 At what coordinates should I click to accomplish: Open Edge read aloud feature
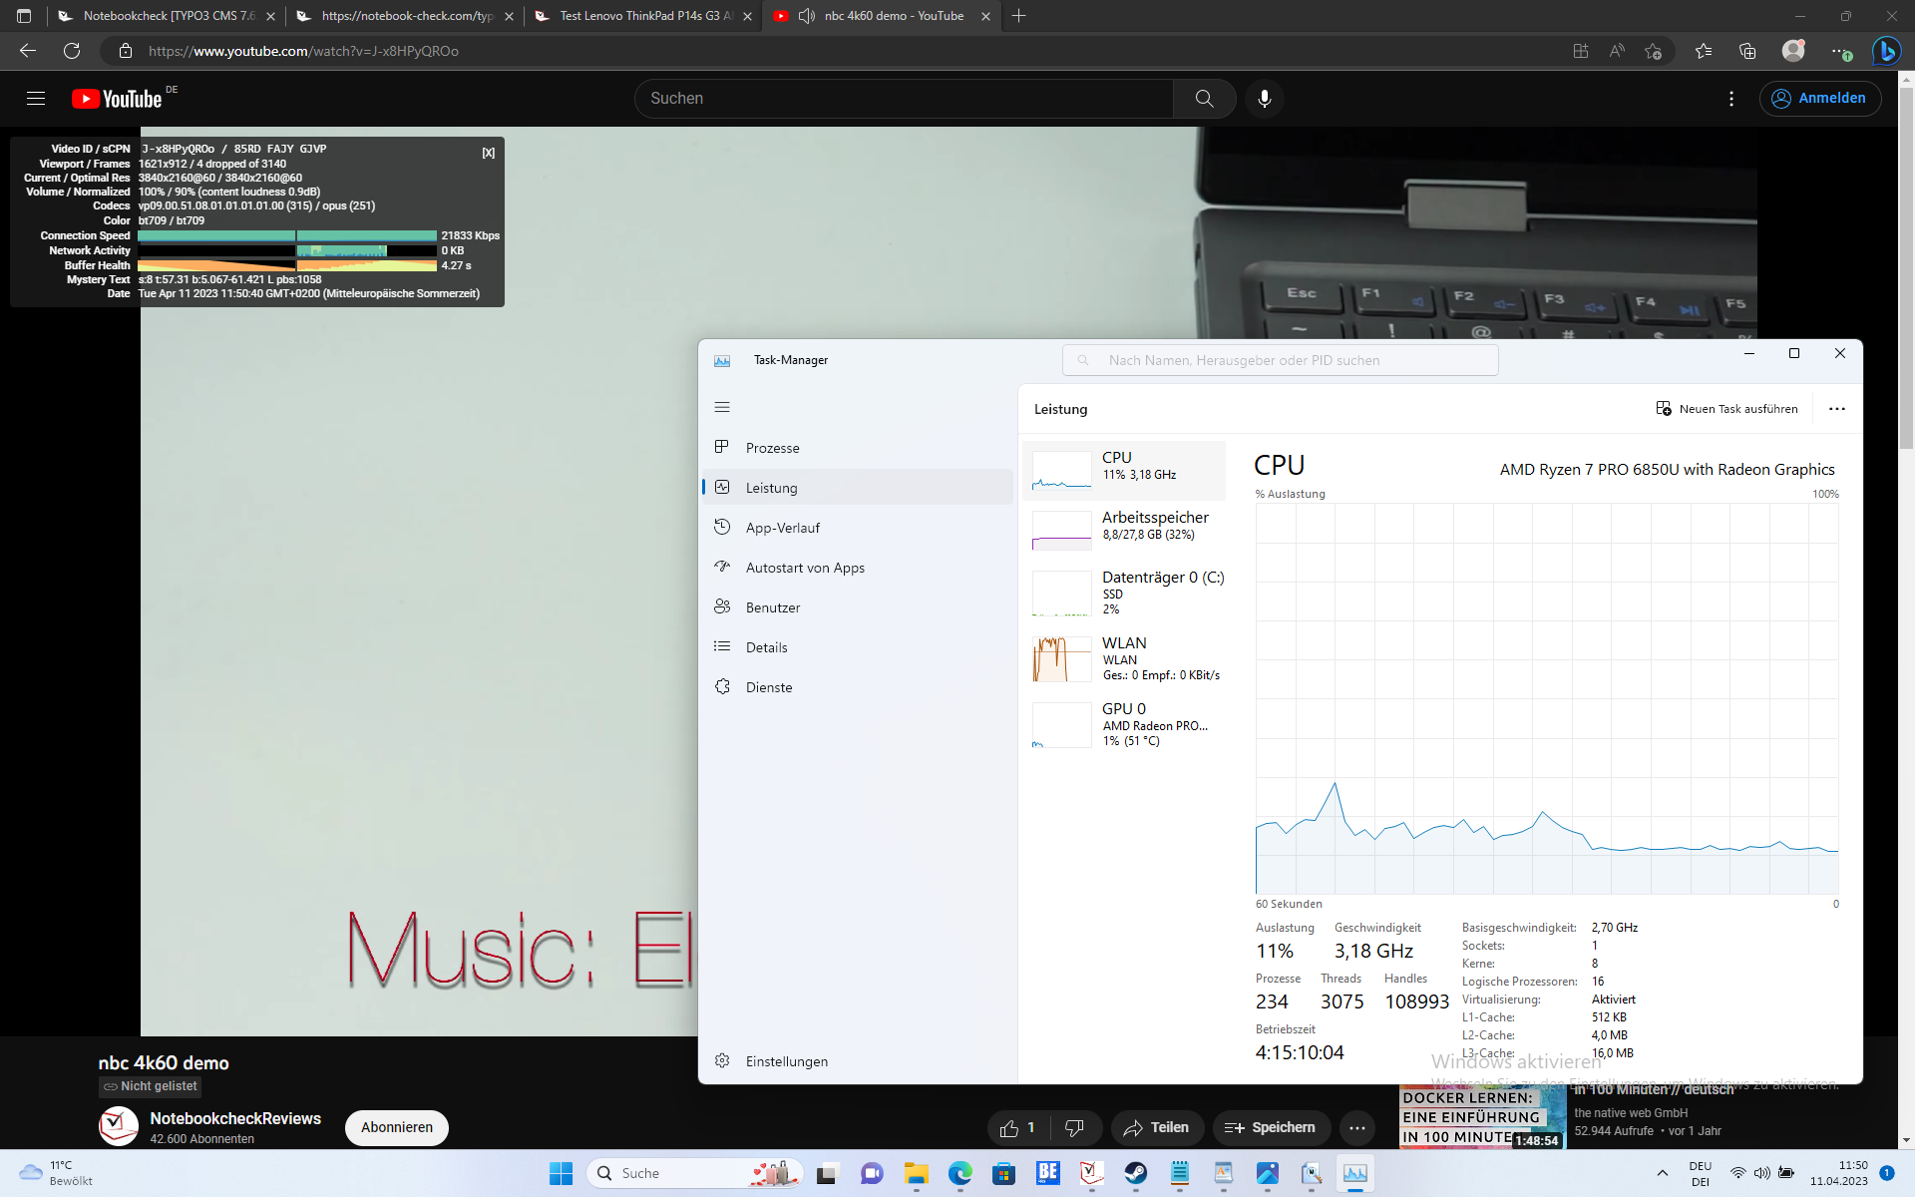(x=1617, y=51)
